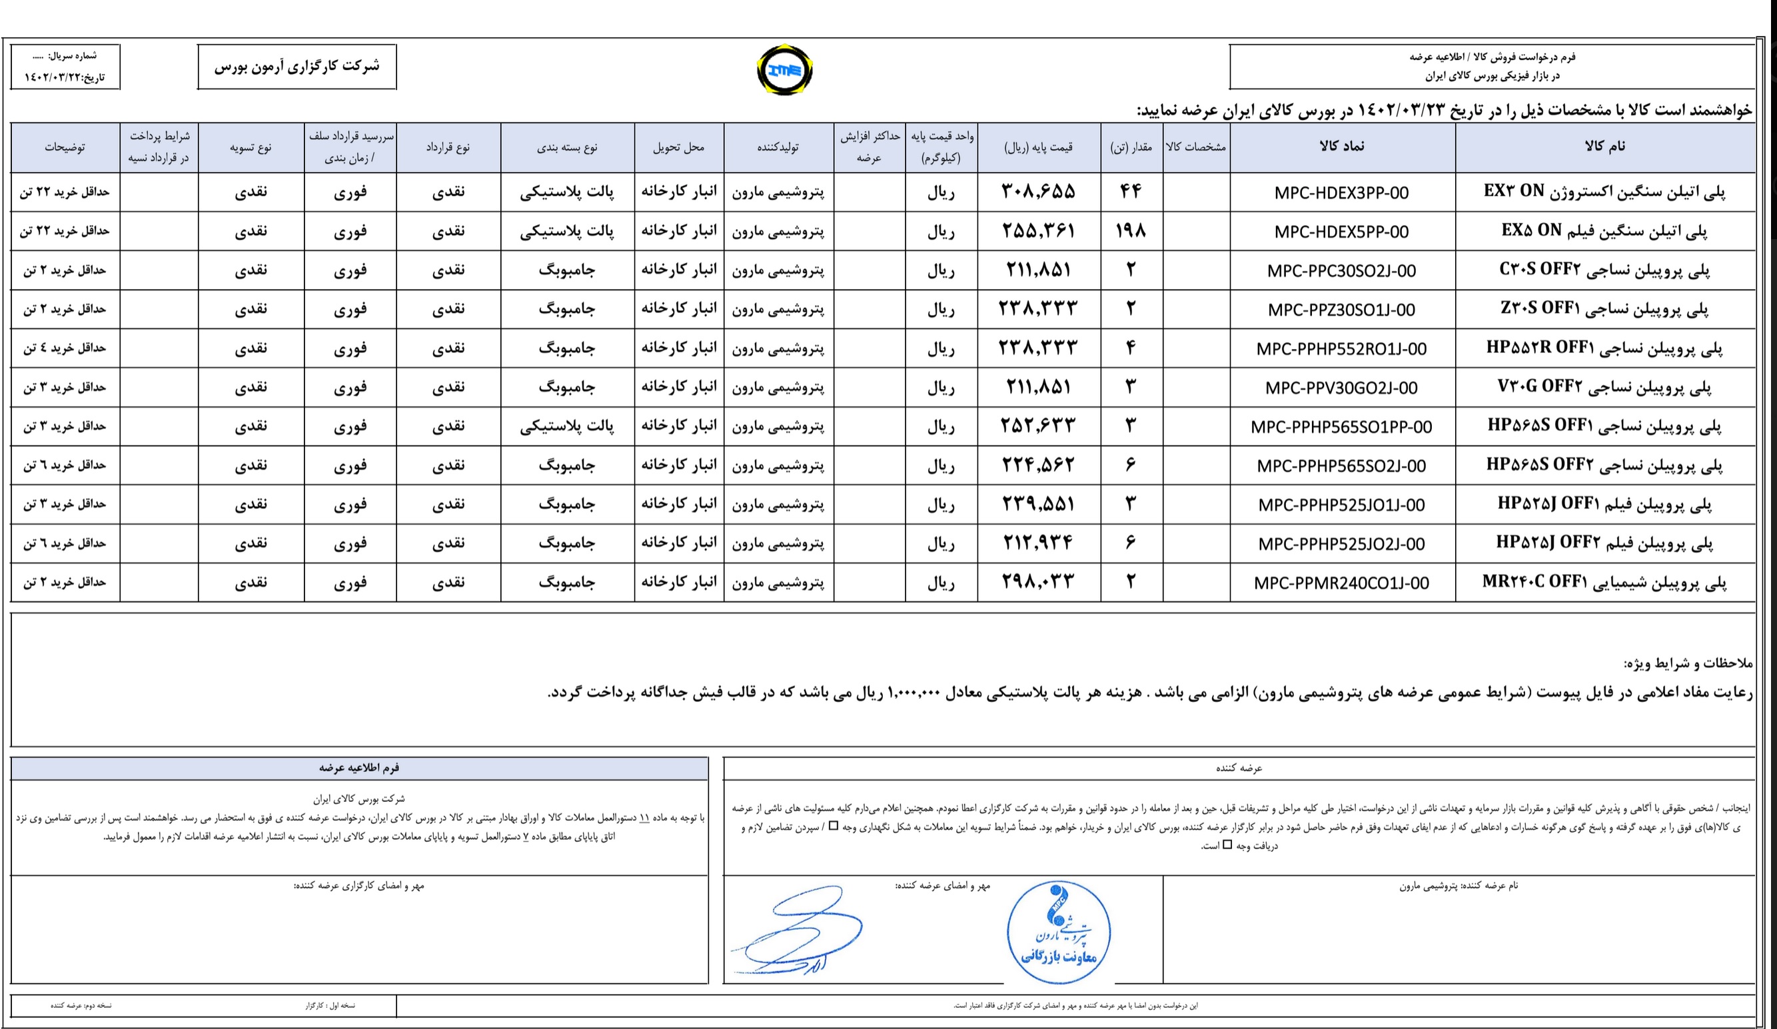The image size is (1777, 1029).
Task: Click product name 'پلی اتیلن سنگین اکستروژن EX3 ON'
Action: 1605,192
